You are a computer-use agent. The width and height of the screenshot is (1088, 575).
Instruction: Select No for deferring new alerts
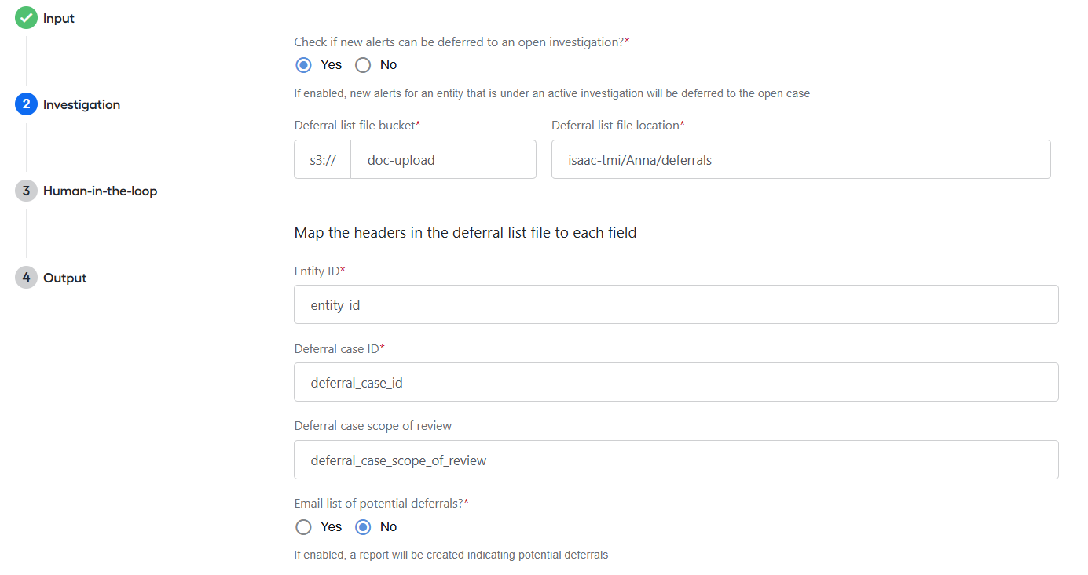point(363,65)
